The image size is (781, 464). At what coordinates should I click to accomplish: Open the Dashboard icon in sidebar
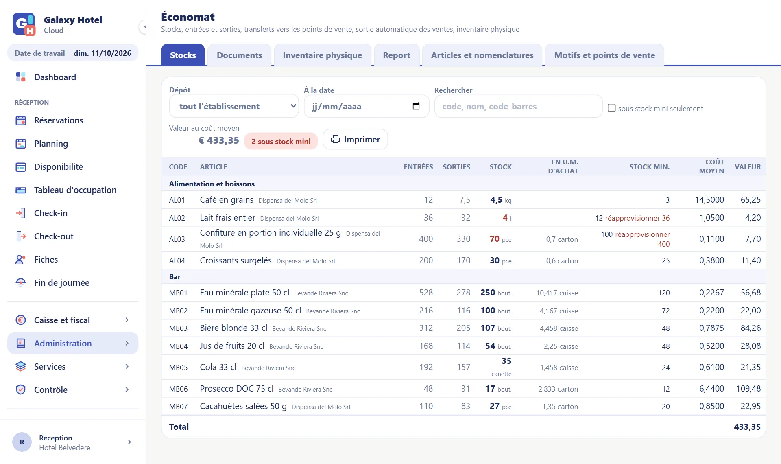tap(21, 77)
